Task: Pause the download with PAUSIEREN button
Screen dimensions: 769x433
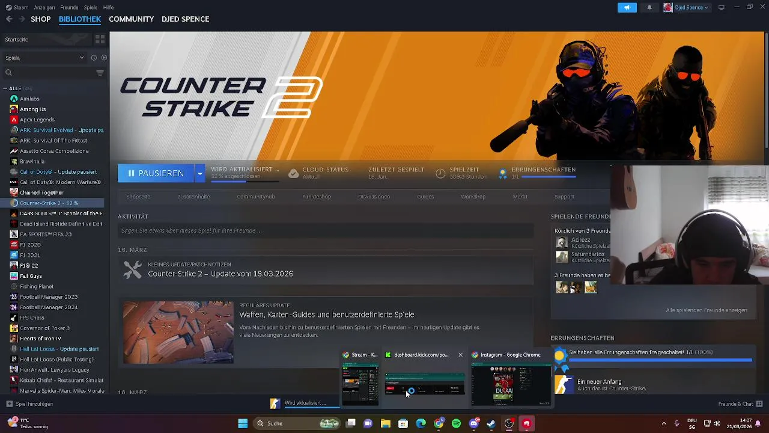Action: 156,173
